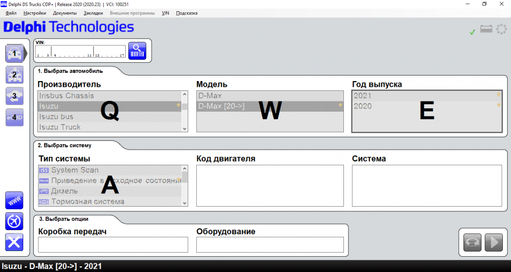Toggle favorite star for year 2021

(499, 94)
